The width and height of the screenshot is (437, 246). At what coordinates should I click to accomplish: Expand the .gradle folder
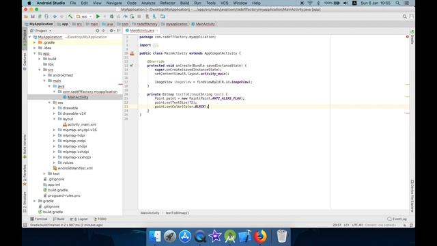(35, 42)
